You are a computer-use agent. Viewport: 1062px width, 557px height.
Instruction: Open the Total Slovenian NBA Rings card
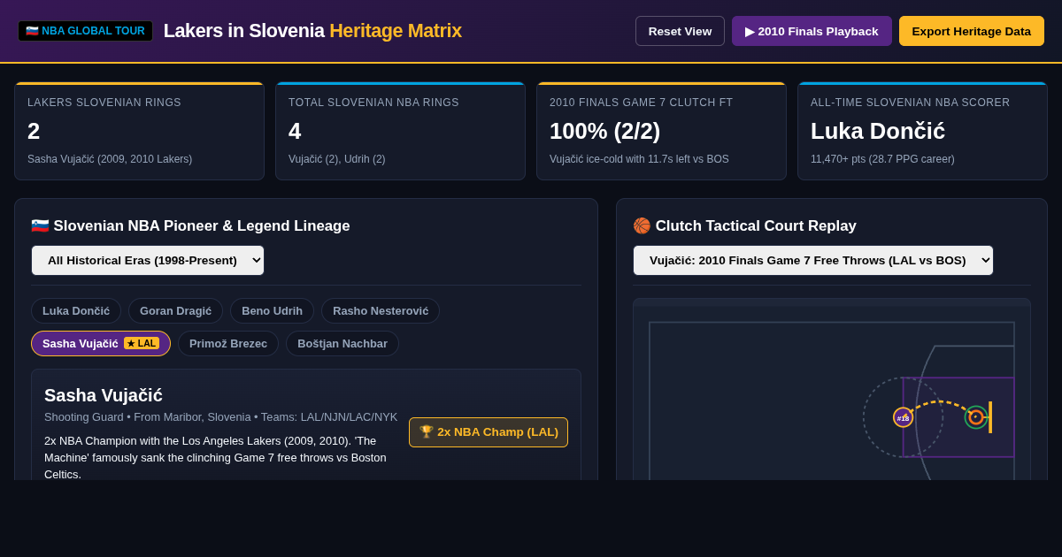point(400,132)
